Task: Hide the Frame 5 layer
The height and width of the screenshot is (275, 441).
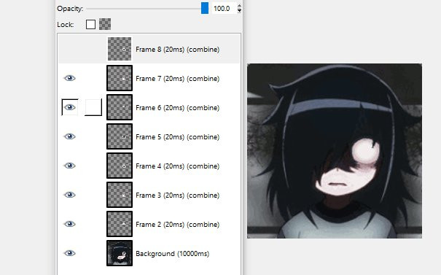Action: pyautogui.click(x=69, y=136)
